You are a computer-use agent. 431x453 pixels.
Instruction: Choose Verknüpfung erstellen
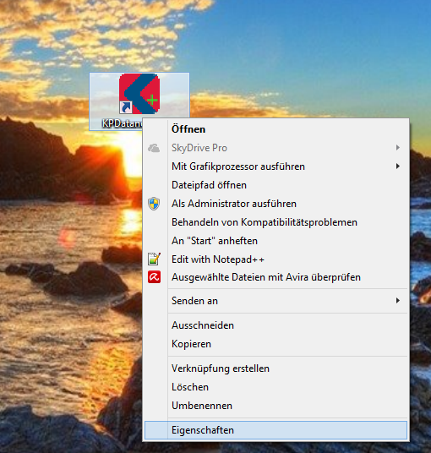point(276,368)
